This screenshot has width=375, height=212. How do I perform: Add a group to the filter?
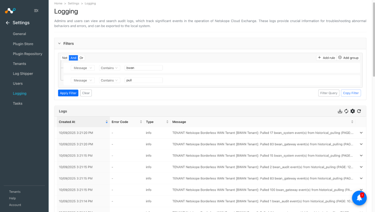click(x=349, y=58)
